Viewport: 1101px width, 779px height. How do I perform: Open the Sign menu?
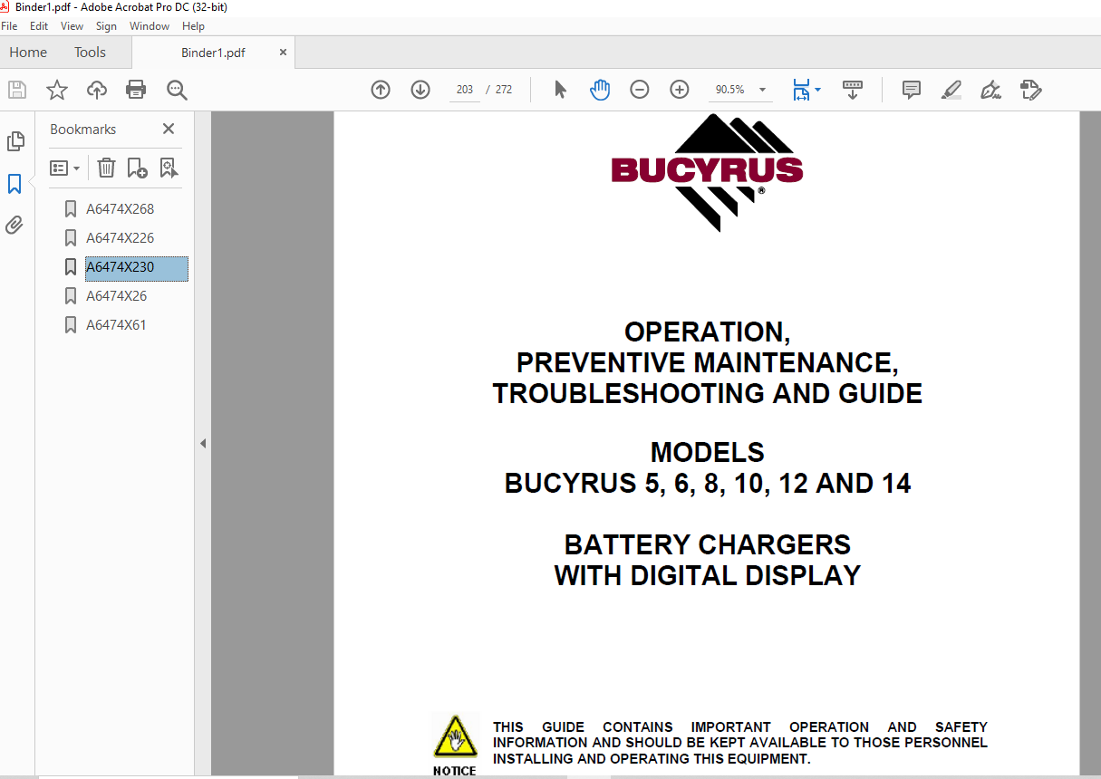pyautogui.click(x=106, y=26)
